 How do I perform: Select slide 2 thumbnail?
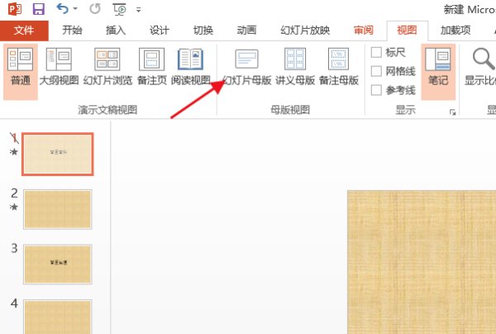coord(58,209)
